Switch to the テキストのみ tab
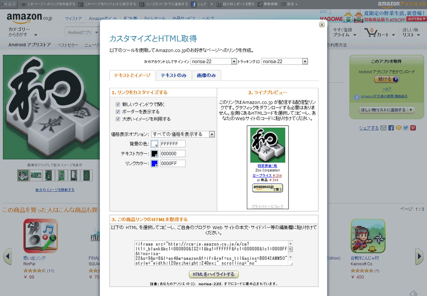Screen dimensions: 427x296 (173, 76)
